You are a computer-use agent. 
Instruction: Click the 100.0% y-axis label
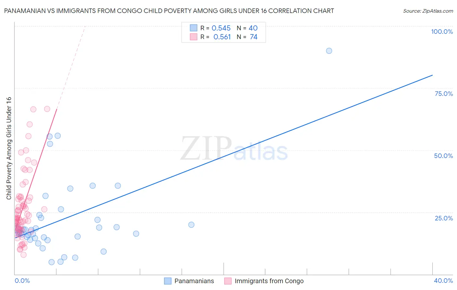(x=442, y=32)
